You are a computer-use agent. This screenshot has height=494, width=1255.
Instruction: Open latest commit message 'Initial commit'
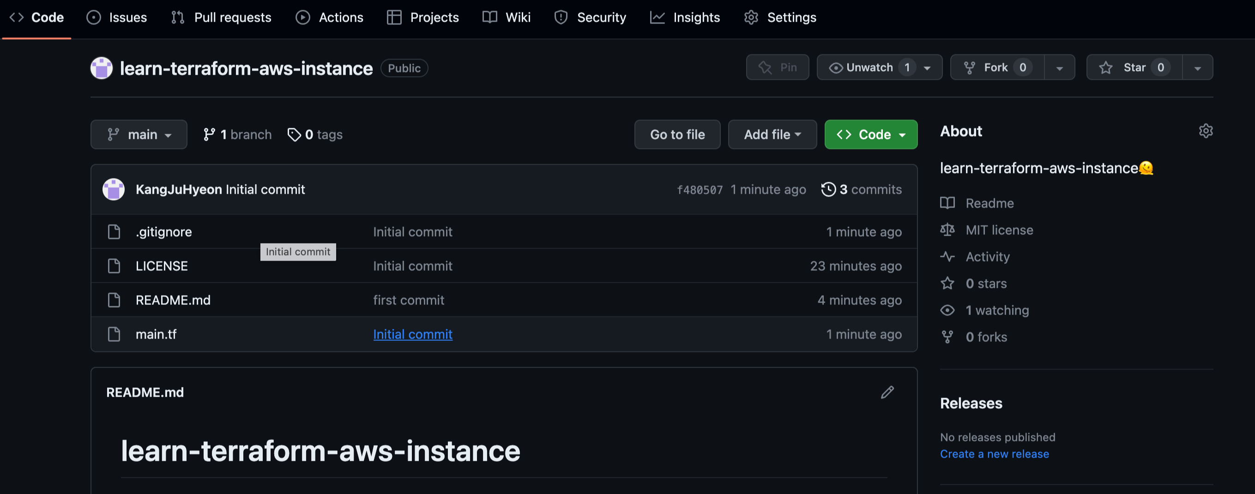[265, 189]
